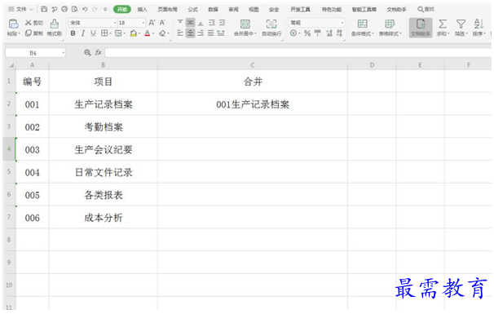Expand the Paste (粘贴) dropdown arrow
Screen dimensions: 494x314
tap(20, 33)
